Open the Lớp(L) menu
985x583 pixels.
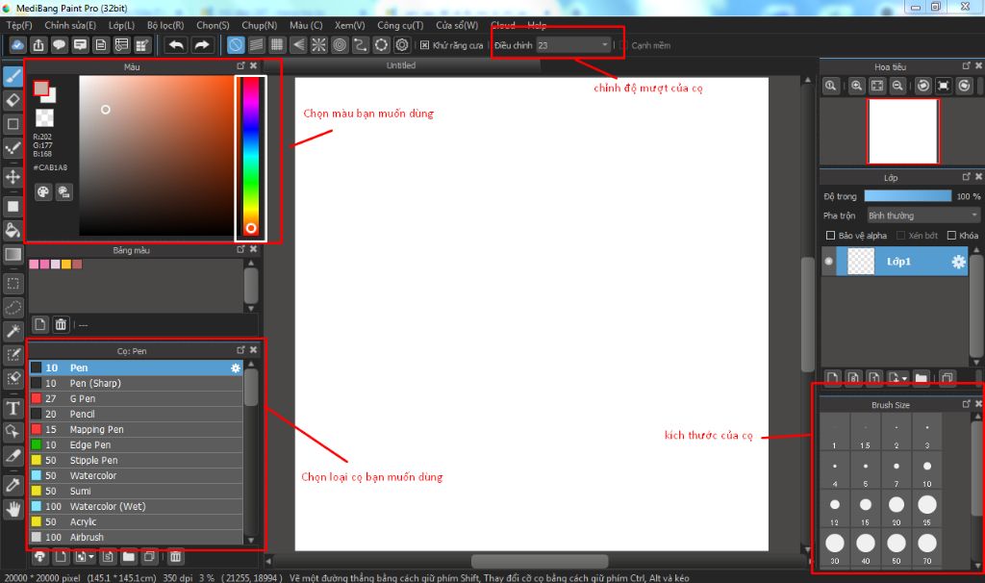pyautogui.click(x=121, y=26)
